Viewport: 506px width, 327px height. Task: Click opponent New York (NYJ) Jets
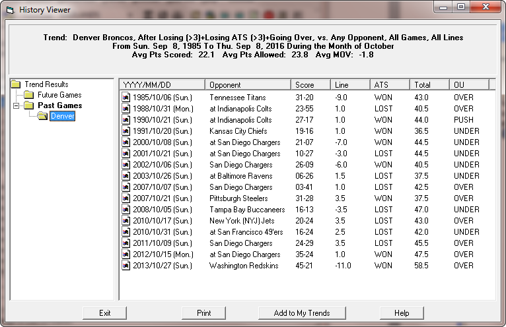click(242, 221)
